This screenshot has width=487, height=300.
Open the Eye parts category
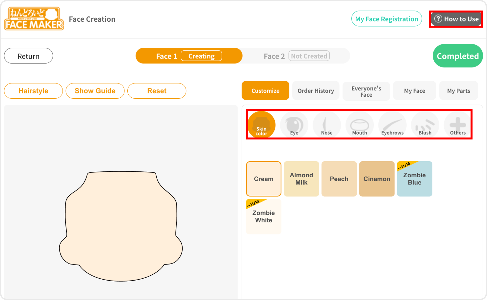pos(294,125)
